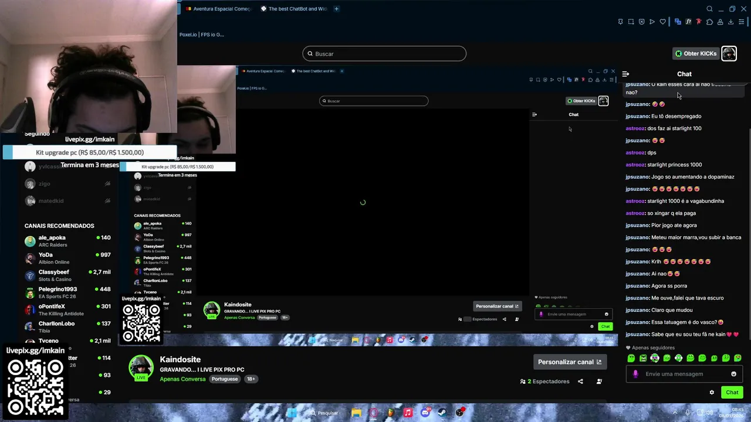Image resolution: width=751 pixels, height=422 pixels.
Task: Click the Poxel.io bookmark
Action: pyautogui.click(x=201, y=35)
